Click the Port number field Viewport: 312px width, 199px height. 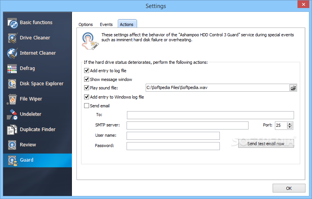point(281,125)
